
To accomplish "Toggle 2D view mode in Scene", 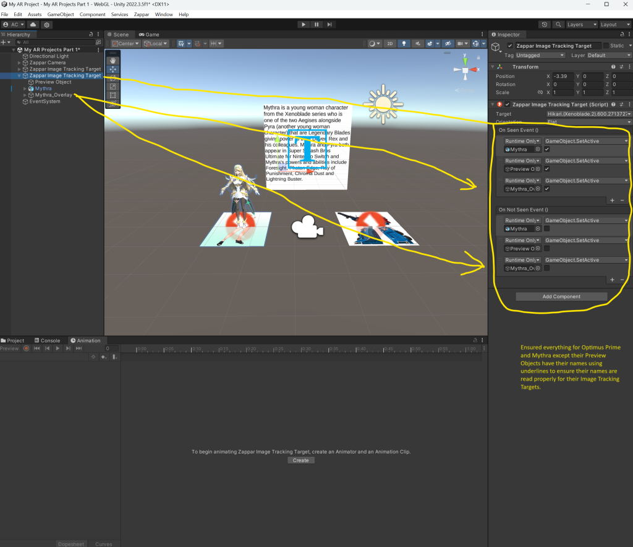I will coord(390,44).
